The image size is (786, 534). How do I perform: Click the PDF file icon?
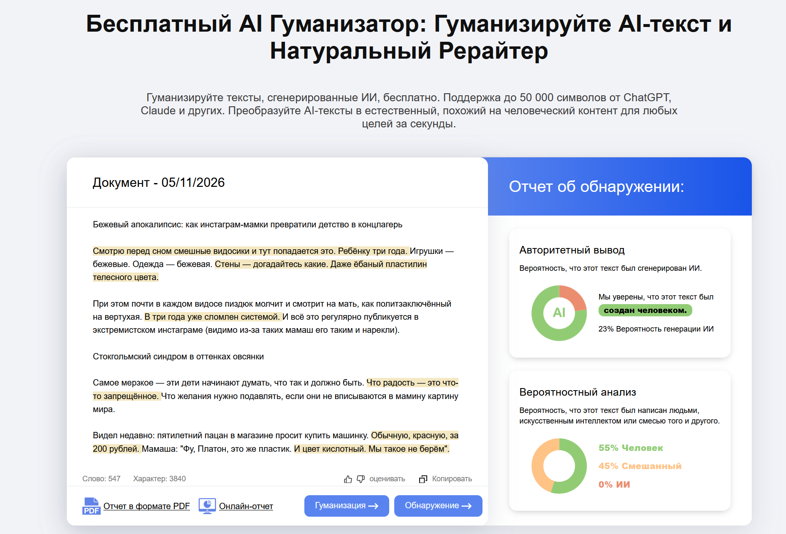91,506
